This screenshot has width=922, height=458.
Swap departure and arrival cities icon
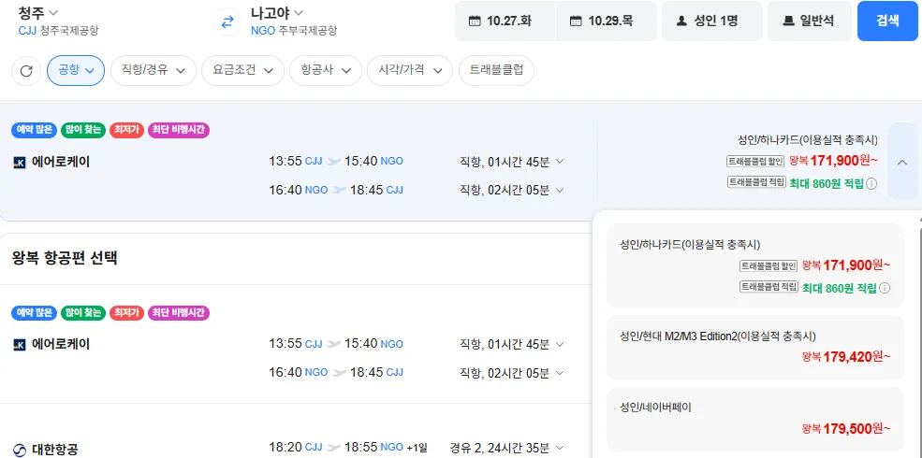tap(227, 22)
